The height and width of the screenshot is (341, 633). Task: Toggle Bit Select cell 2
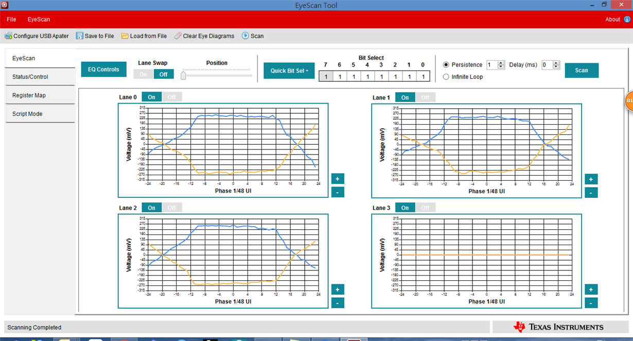(395, 76)
